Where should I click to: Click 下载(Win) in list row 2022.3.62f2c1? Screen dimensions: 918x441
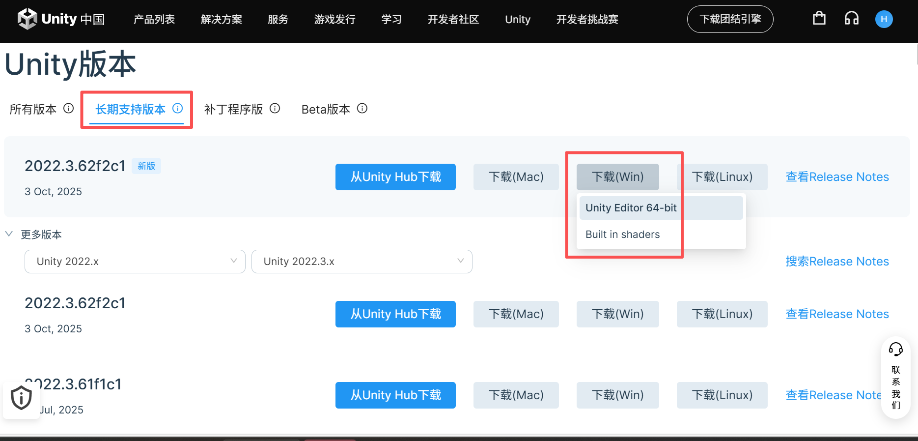[618, 314]
